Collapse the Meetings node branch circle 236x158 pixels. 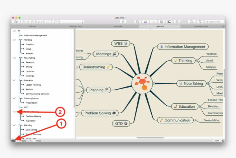click(92, 54)
